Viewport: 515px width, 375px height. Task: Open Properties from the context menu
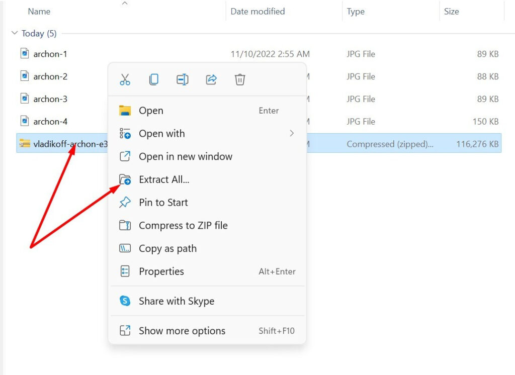(161, 271)
